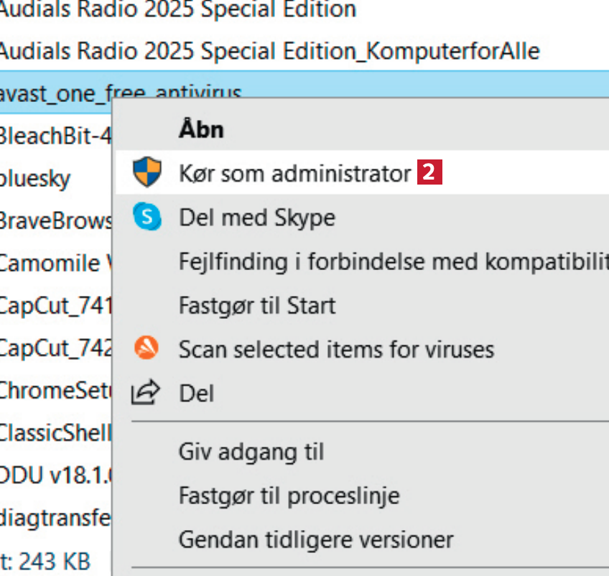This screenshot has width=609, height=576.
Task: Select the BleachBit file in the list
Action: click(55, 135)
